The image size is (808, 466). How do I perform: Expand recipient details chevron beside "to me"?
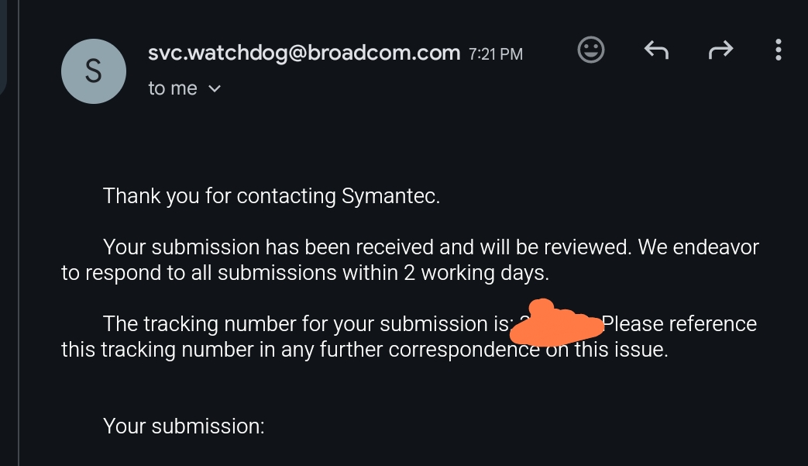pos(215,89)
